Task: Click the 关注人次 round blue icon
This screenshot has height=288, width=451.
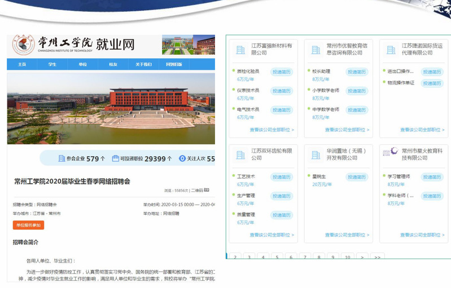Action: (x=182, y=158)
